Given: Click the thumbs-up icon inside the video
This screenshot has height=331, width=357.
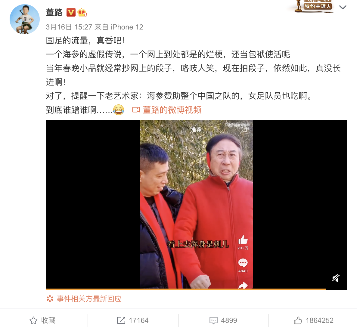Looking at the screenshot, I should [x=243, y=240].
